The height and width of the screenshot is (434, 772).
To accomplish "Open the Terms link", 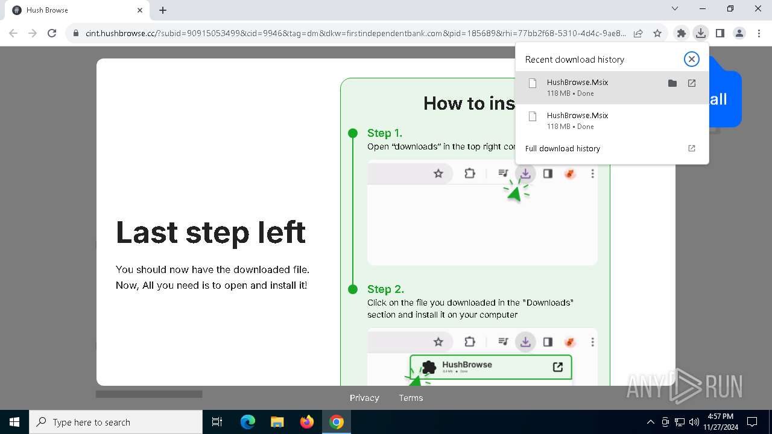I will [411, 398].
